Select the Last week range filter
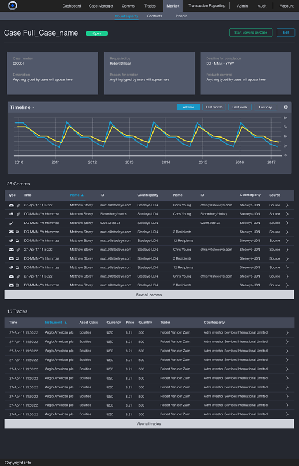The image size is (299, 466). pyautogui.click(x=240, y=107)
